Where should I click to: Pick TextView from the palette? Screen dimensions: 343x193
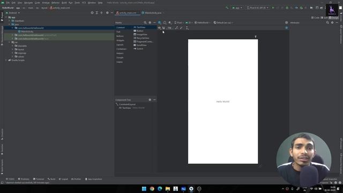(139, 27)
